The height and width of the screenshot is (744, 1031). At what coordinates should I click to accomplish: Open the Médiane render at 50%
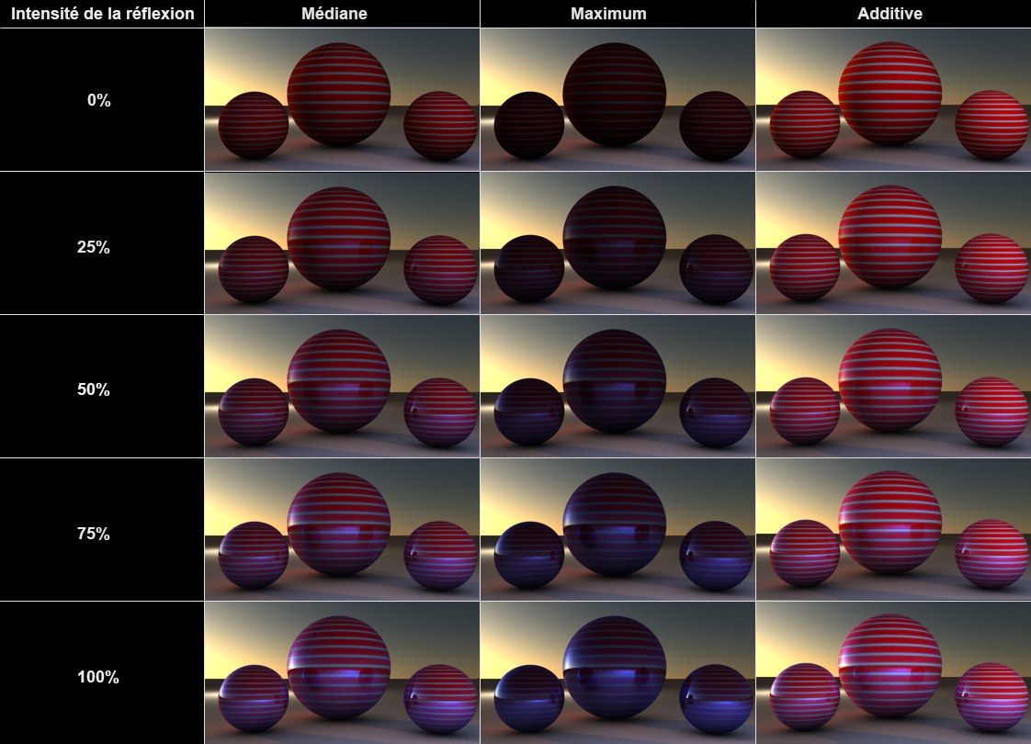(x=342, y=386)
